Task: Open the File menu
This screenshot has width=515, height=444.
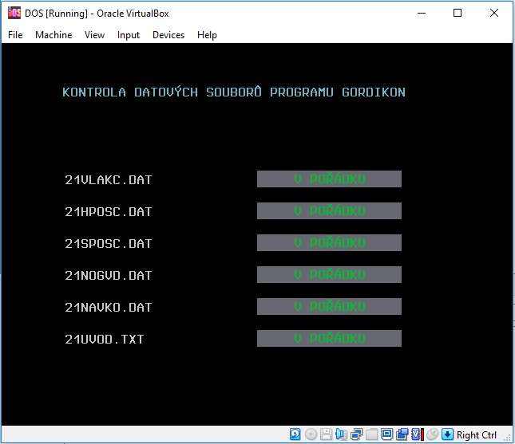Action: coord(15,35)
